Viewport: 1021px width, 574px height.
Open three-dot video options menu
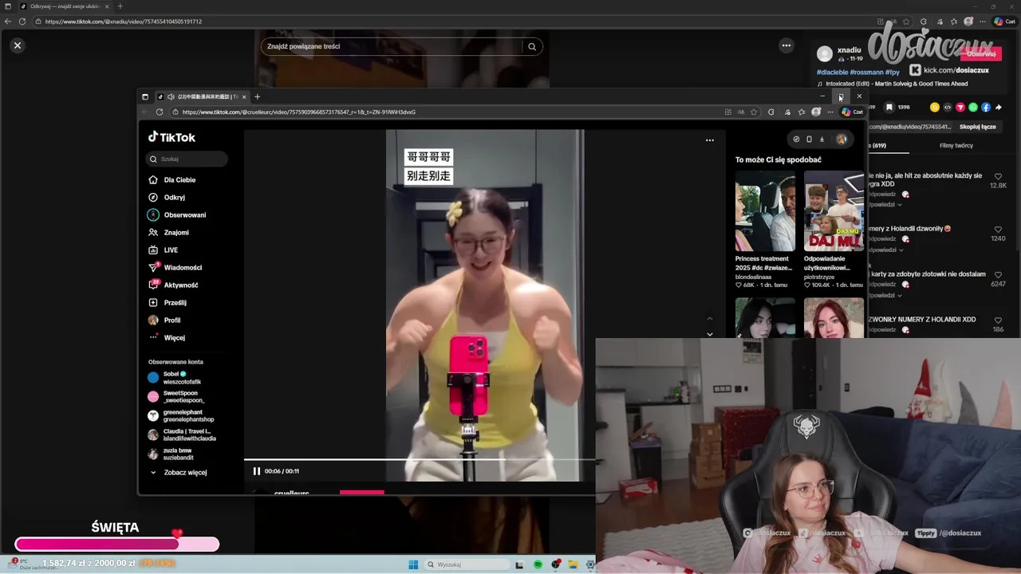pos(709,140)
